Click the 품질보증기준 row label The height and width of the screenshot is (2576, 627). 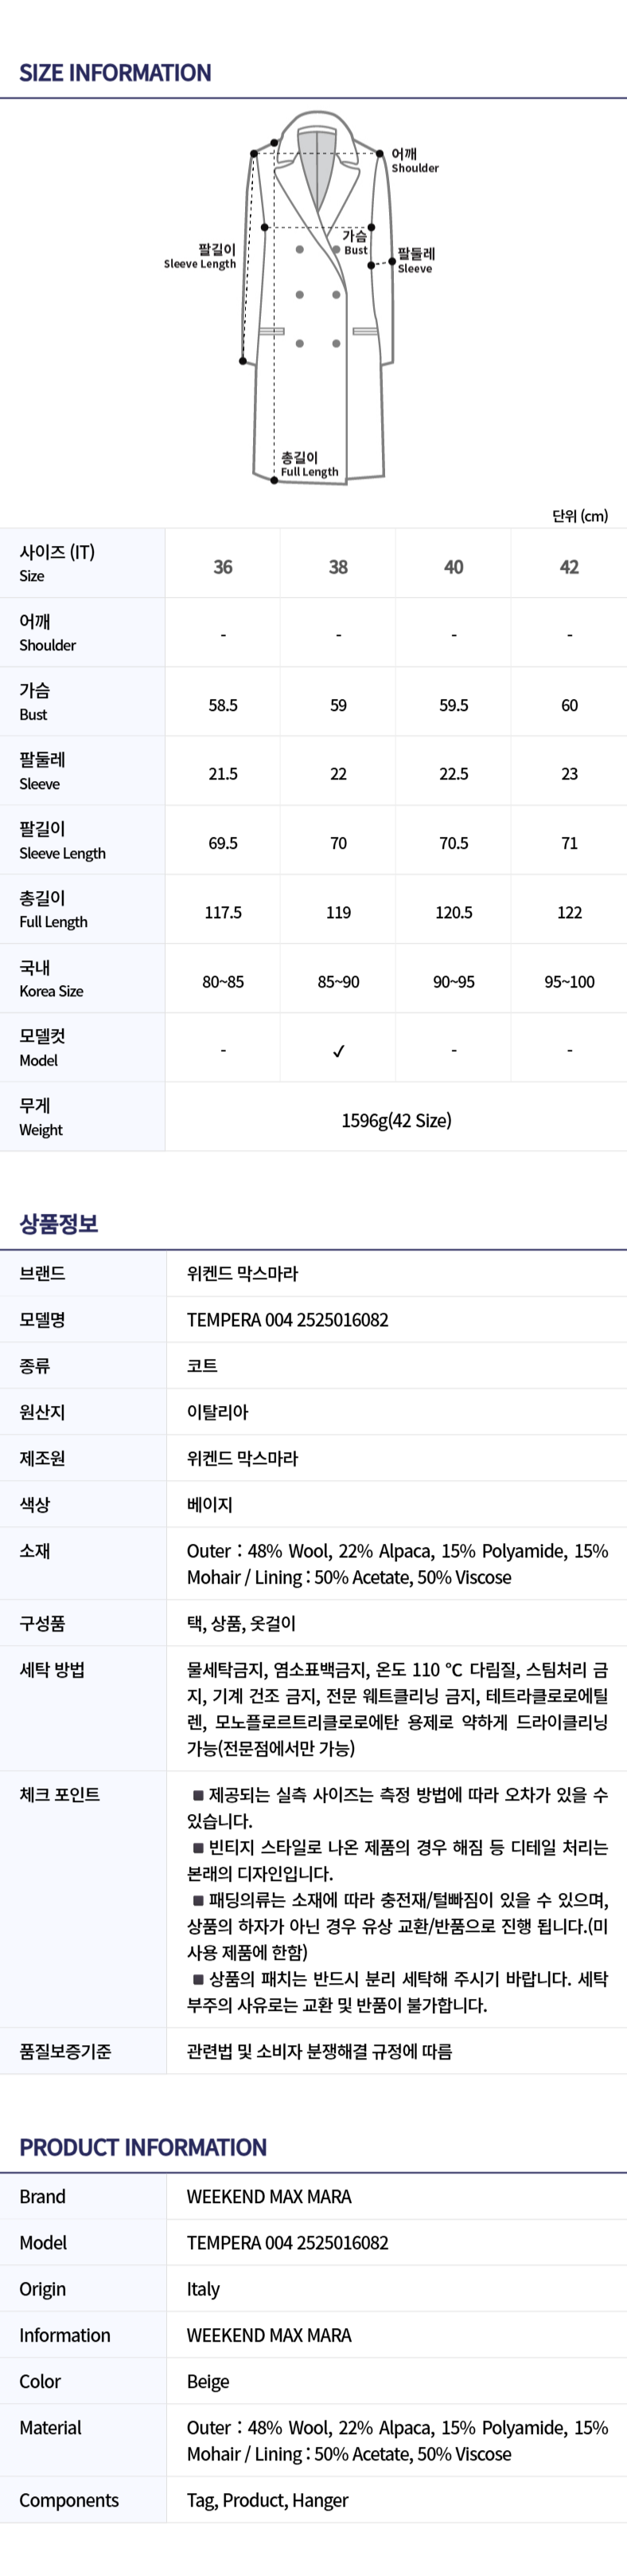pos(65,2052)
